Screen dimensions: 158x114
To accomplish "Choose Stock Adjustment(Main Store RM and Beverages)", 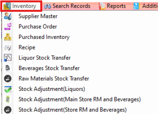I will [80, 100].
